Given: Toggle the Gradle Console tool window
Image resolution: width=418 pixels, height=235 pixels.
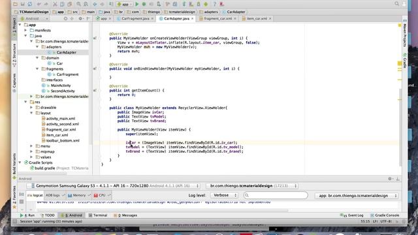Looking at the screenshot, I should pyautogui.click(x=385, y=215).
